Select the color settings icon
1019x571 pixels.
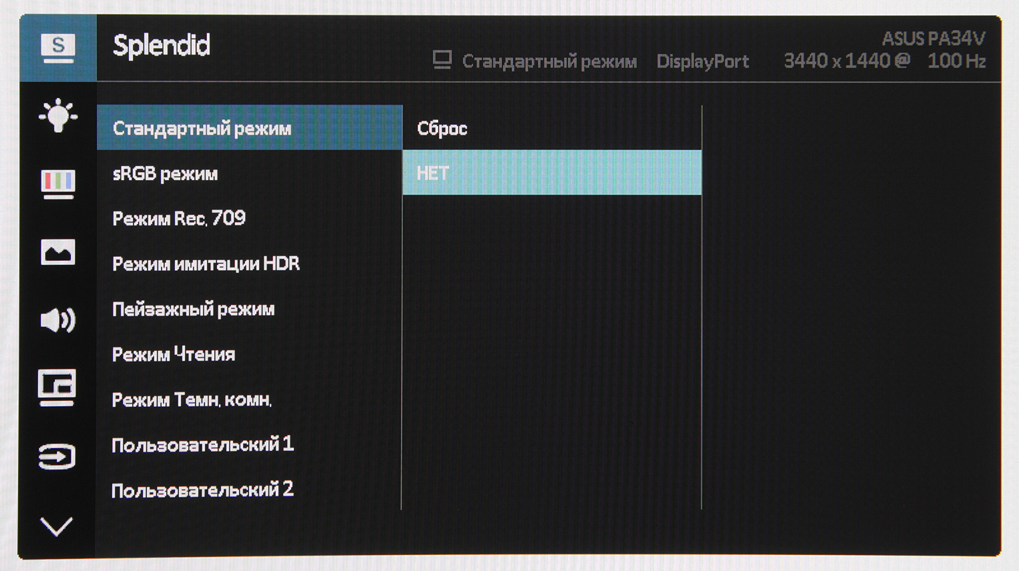[58, 183]
